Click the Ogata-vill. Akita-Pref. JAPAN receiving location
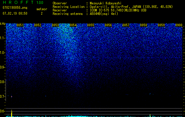This screenshot has width=185, height=117. (x=131, y=7)
